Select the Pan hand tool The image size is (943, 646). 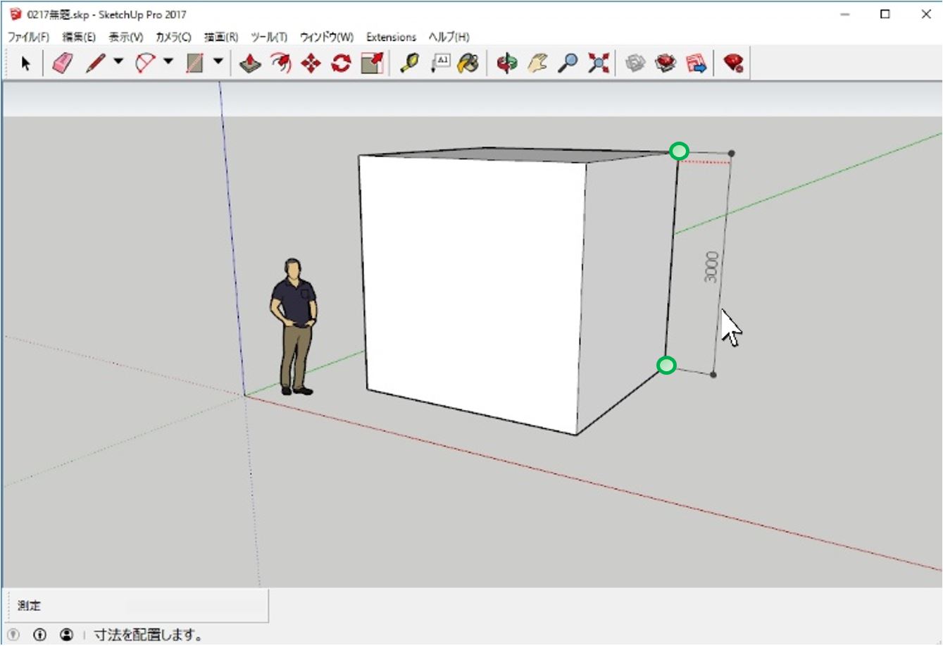[x=537, y=63]
